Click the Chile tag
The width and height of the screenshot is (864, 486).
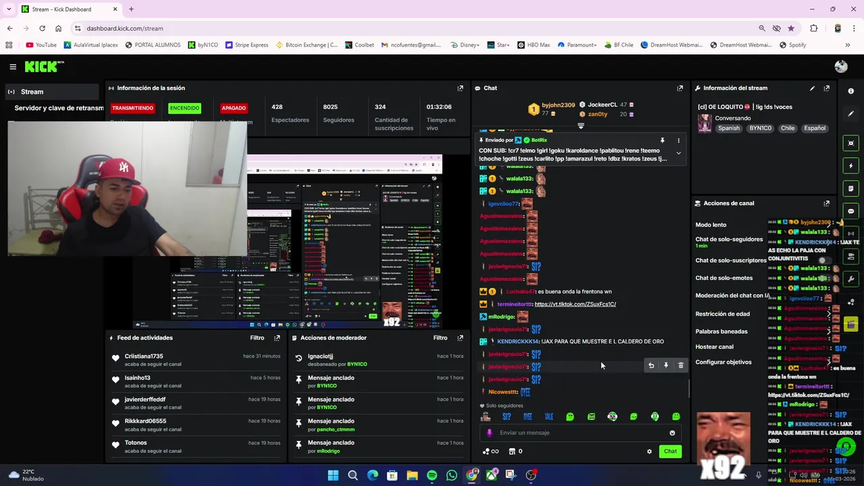(x=788, y=128)
